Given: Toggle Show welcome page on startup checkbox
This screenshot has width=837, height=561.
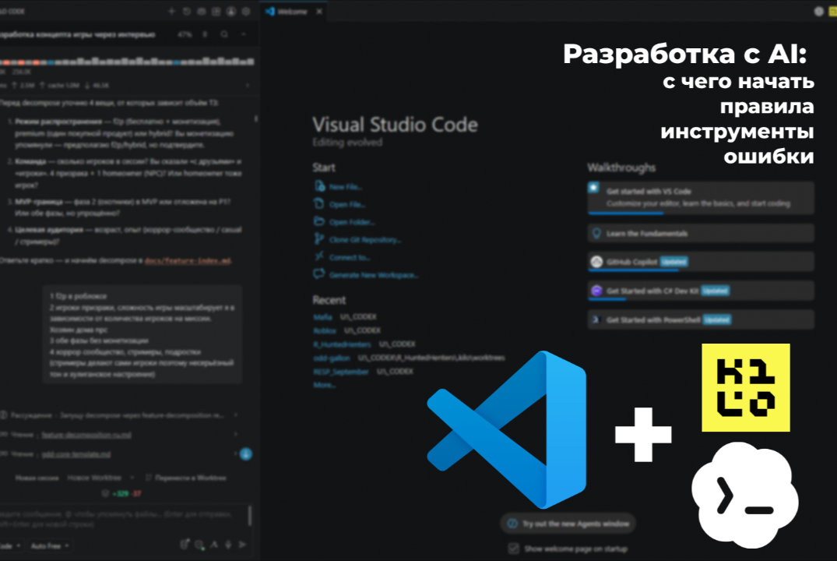Looking at the screenshot, I should (x=514, y=549).
